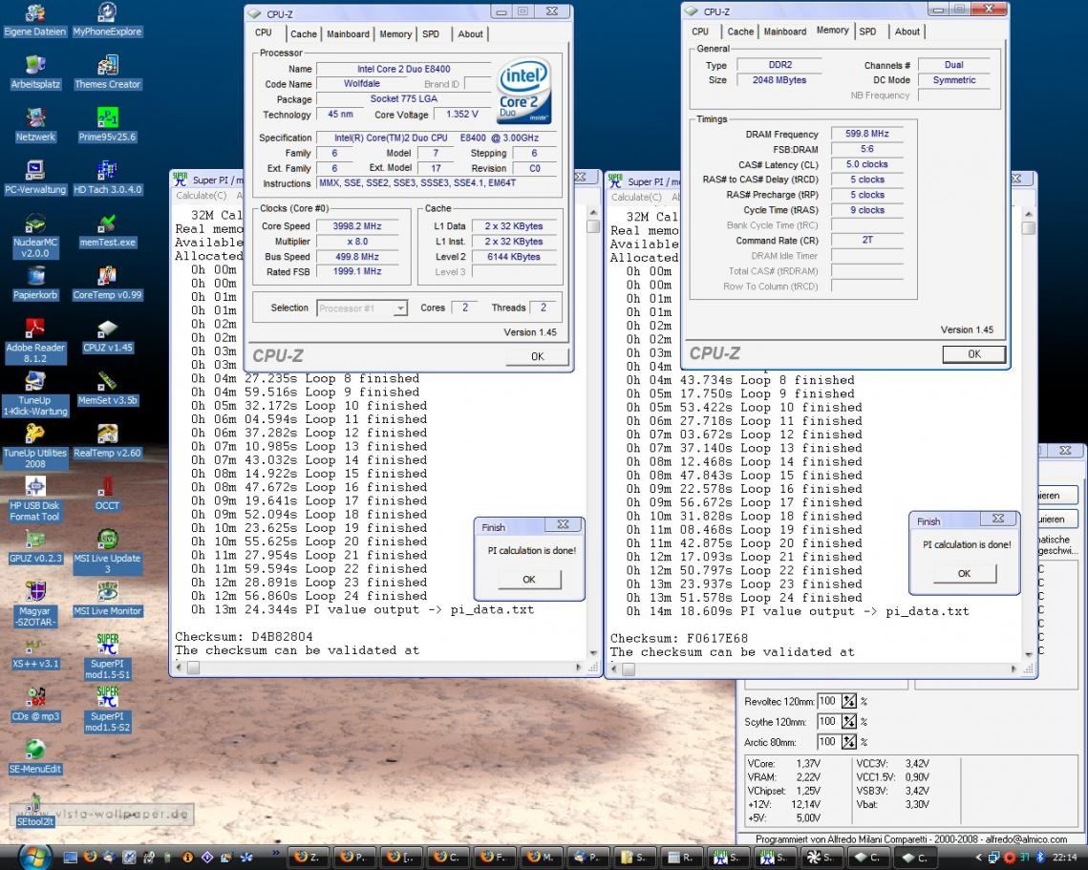
Task: Launch memTest.exe from the desktop
Action: [108, 230]
